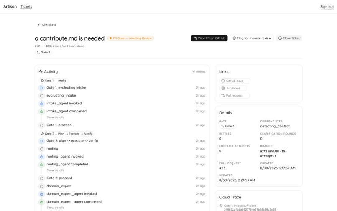
Task: Click the updated date 8/30/2026, 2:24:53 AM
Action: point(237,180)
